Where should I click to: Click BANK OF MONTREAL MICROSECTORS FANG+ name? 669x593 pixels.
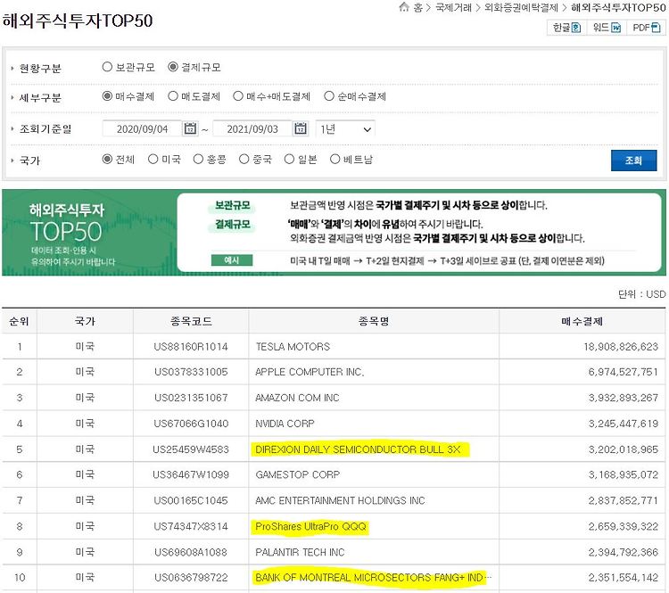374,578
